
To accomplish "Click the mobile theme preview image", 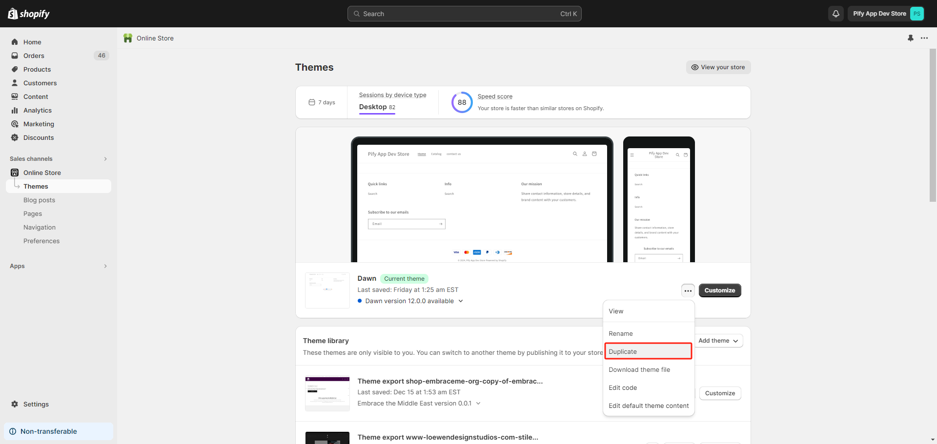I will [659, 200].
